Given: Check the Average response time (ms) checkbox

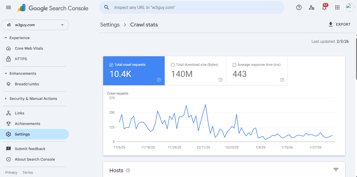Looking at the screenshot, I should [x=234, y=64].
